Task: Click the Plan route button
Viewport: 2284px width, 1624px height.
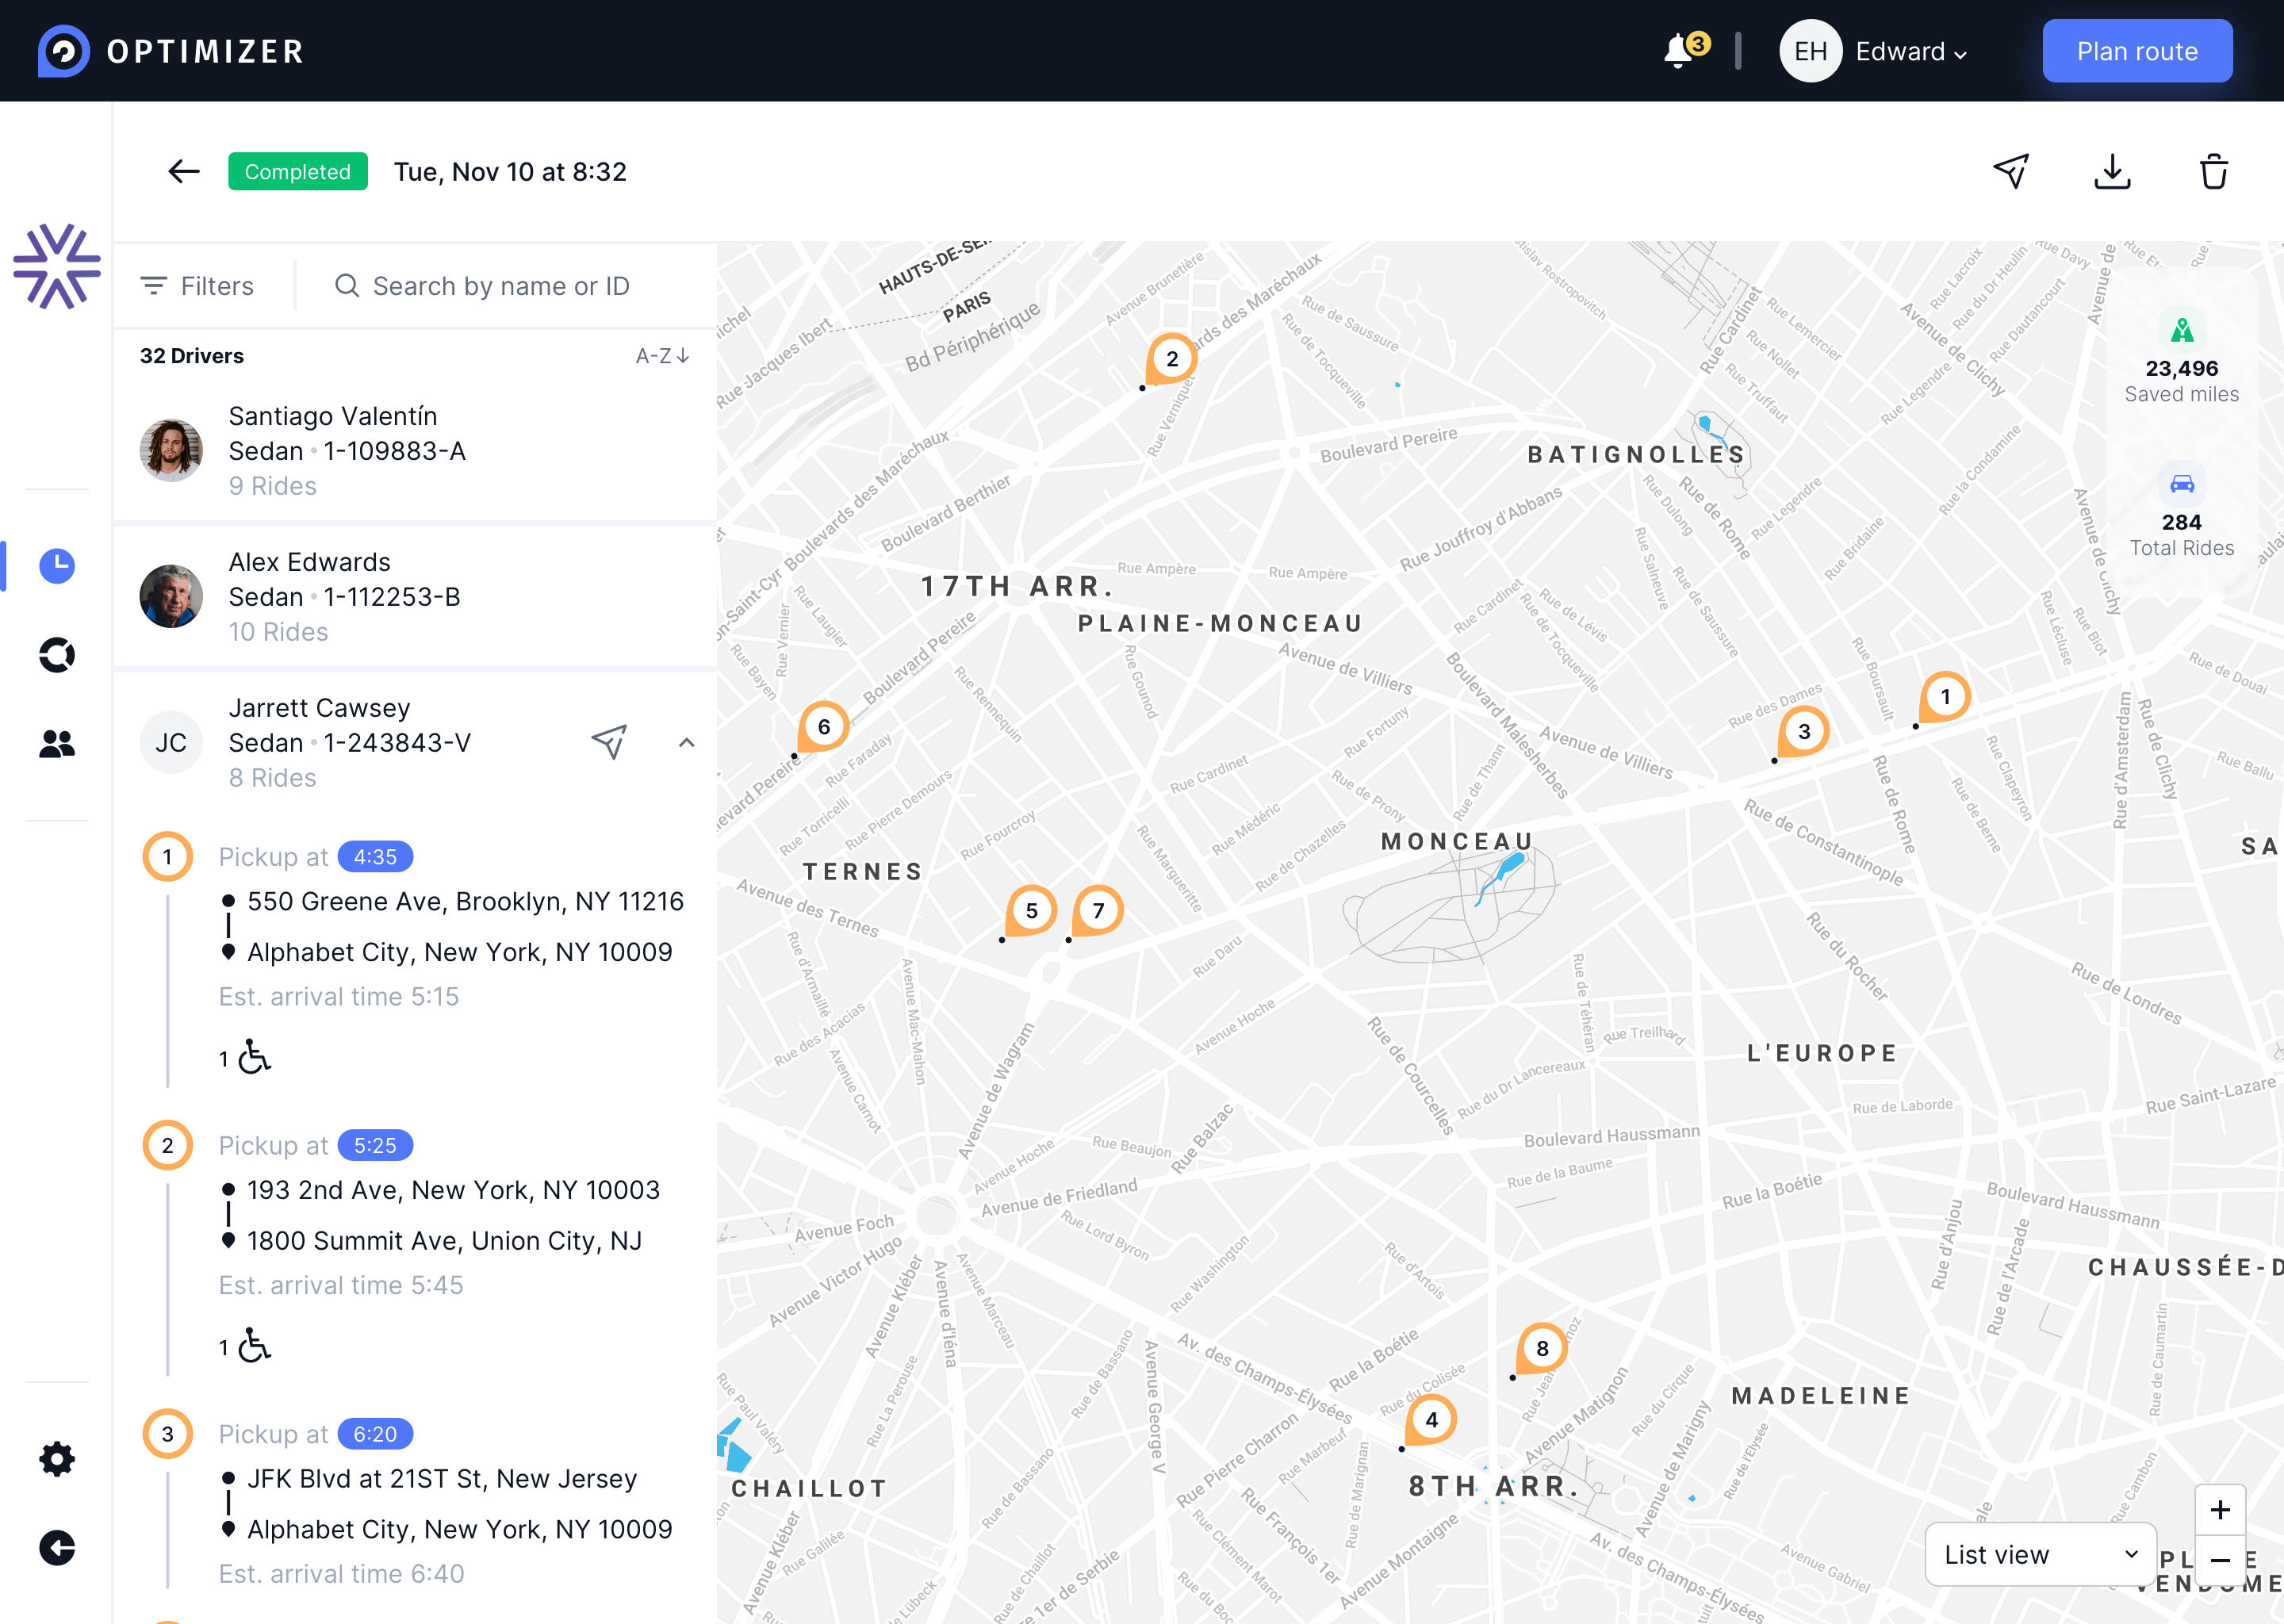Action: click(x=2137, y=51)
